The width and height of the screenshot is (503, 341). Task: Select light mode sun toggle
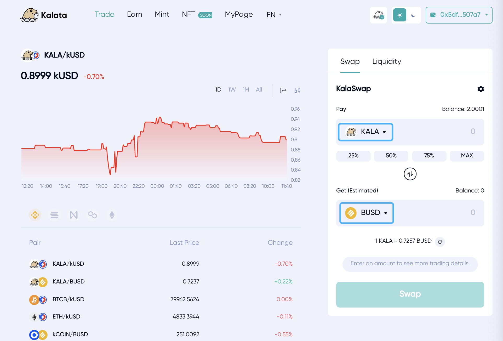(399, 15)
